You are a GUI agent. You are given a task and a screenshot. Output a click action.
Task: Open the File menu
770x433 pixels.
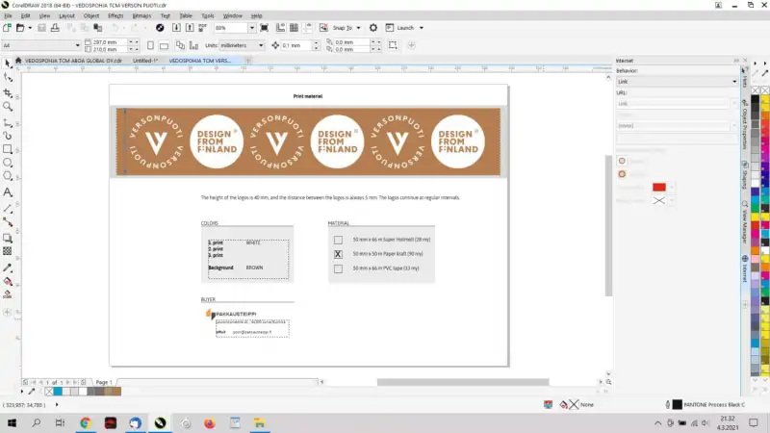tap(8, 15)
